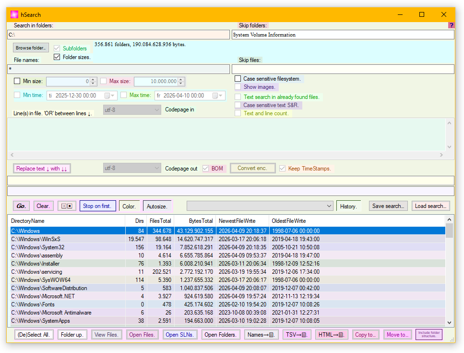Sort by Dirs column header
464x353 pixels.
click(136, 221)
